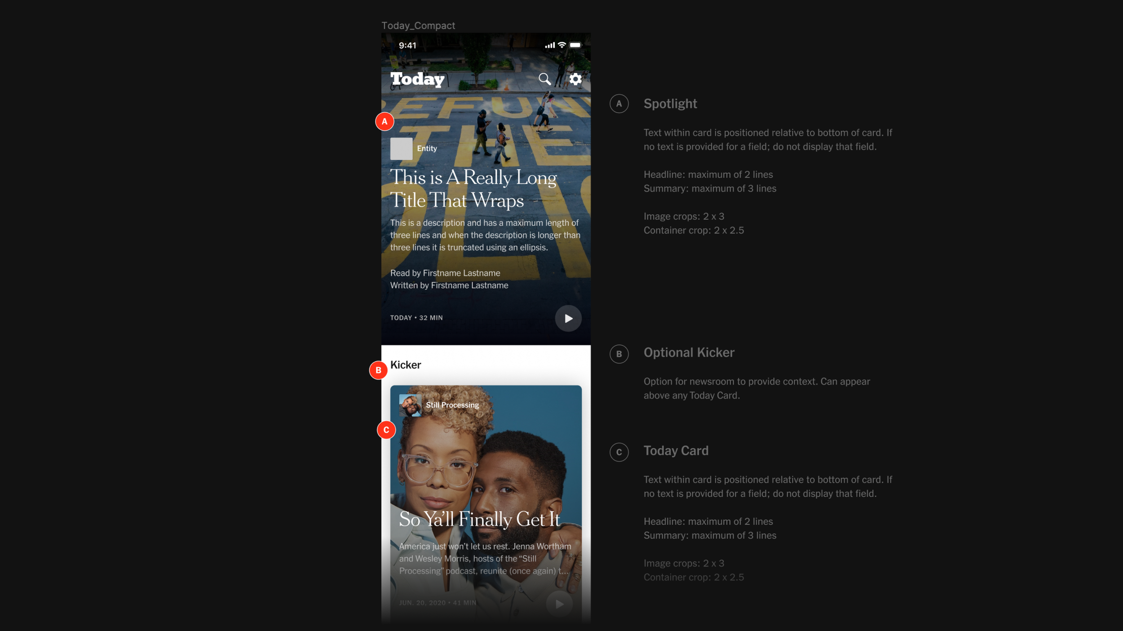
Task: Open the 'So Ya'll Finally Get It' headline
Action: pos(479,519)
